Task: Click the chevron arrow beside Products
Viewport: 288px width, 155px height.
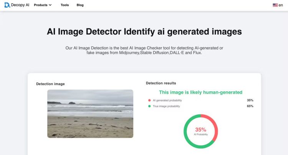Action: (x=50, y=5)
